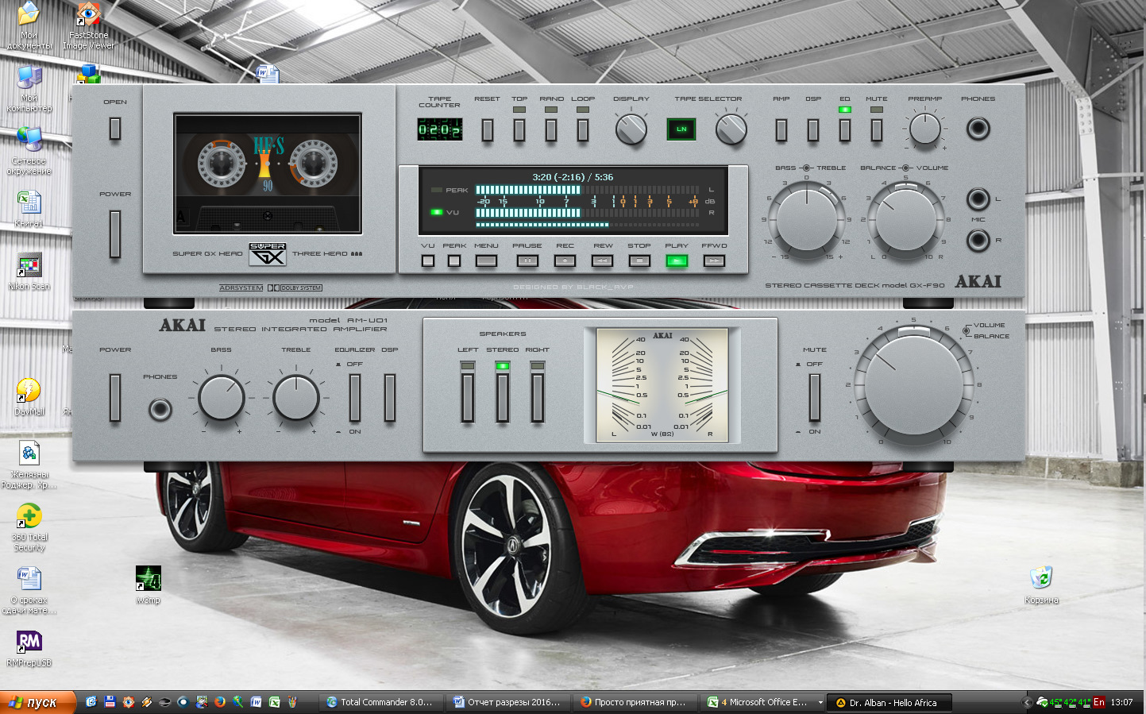Screen dimensions: 1146x714
Task: Click the deck's PHONES jack socket
Action: (978, 129)
